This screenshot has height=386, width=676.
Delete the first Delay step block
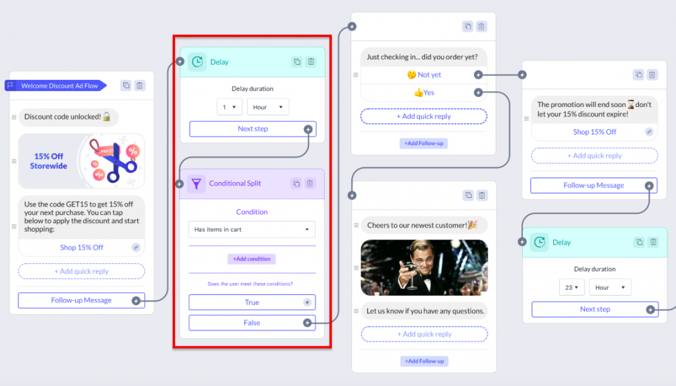311,61
